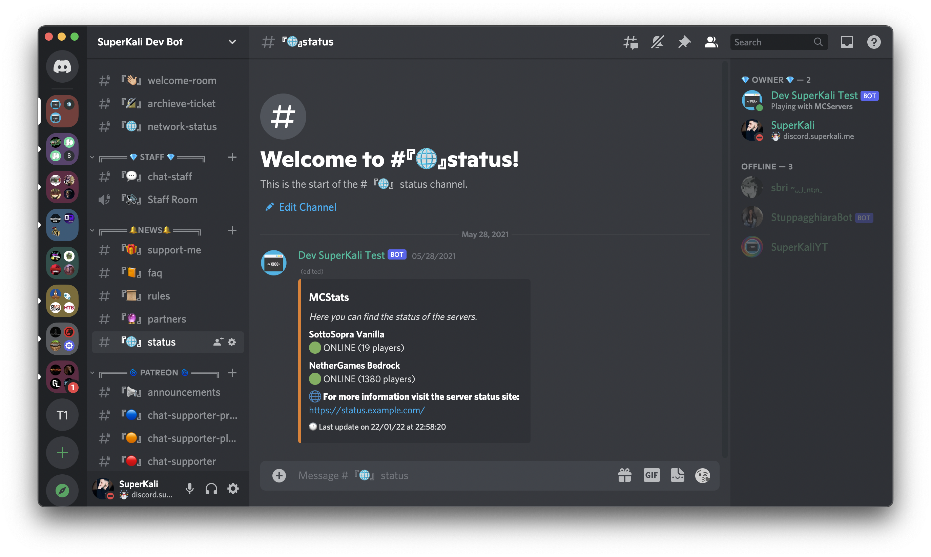Open the sticker picker icon
This screenshot has height=557, width=931.
(677, 475)
